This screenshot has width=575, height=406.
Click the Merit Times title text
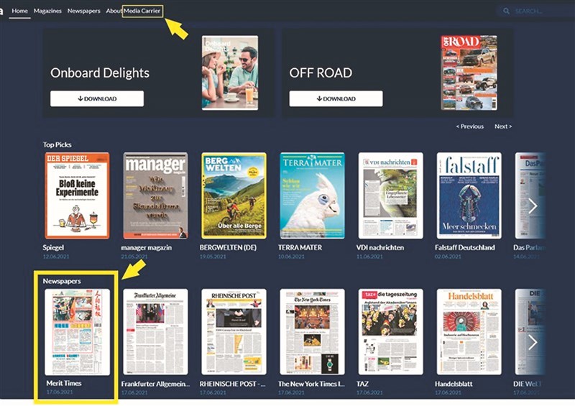(64, 383)
